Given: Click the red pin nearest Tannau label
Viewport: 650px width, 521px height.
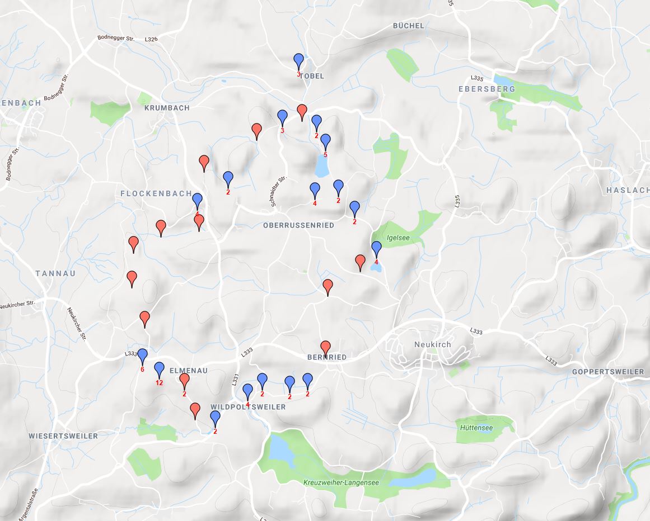Looking at the screenshot, I should pos(132,280).
